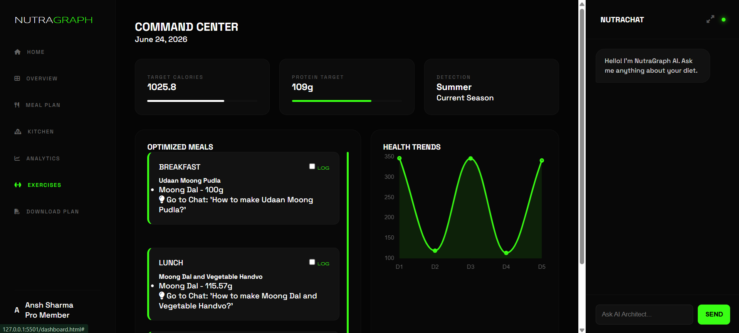Click the lightbulb icon in Breakfast card
The image size is (739, 333).
[162, 199]
